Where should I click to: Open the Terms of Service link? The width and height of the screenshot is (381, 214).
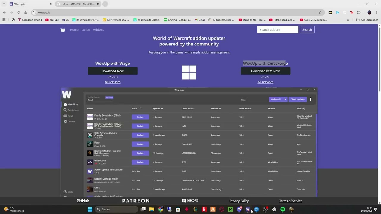click(291, 201)
